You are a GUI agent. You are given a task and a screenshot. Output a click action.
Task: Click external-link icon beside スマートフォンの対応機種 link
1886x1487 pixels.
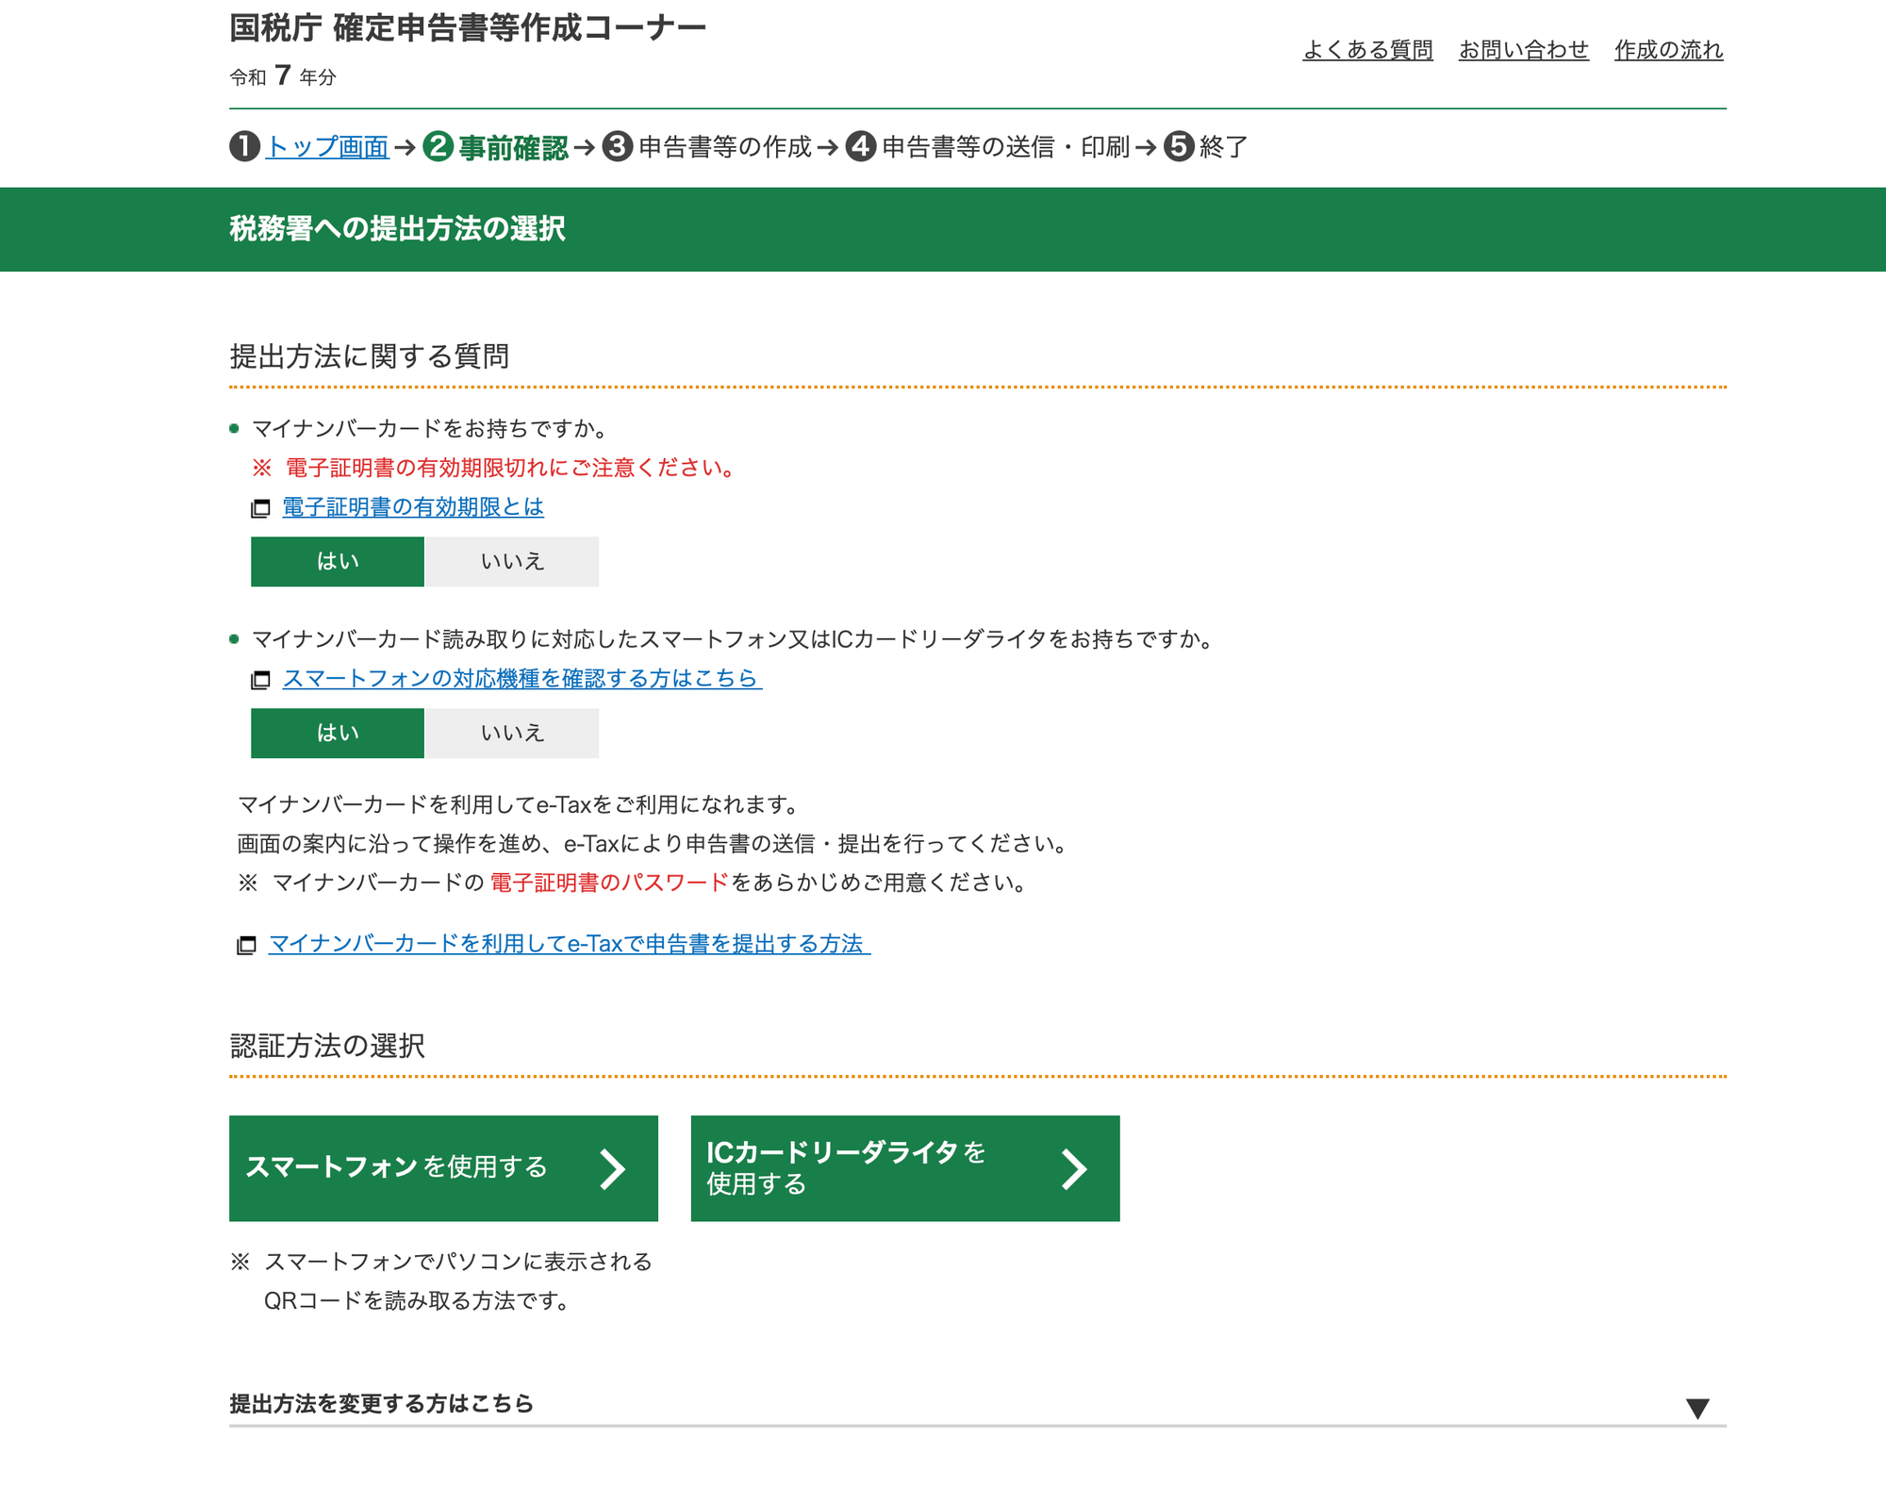260,680
